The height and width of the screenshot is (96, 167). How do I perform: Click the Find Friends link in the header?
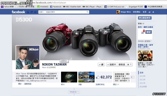point(137,12)
